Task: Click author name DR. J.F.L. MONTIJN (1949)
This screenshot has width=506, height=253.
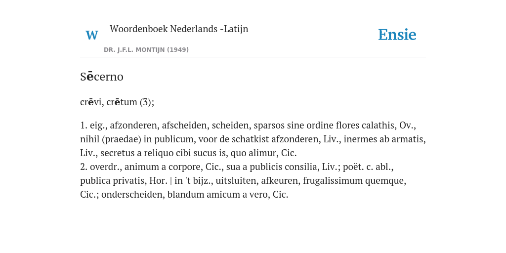Action: pyautogui.click(x=146, y=50)
